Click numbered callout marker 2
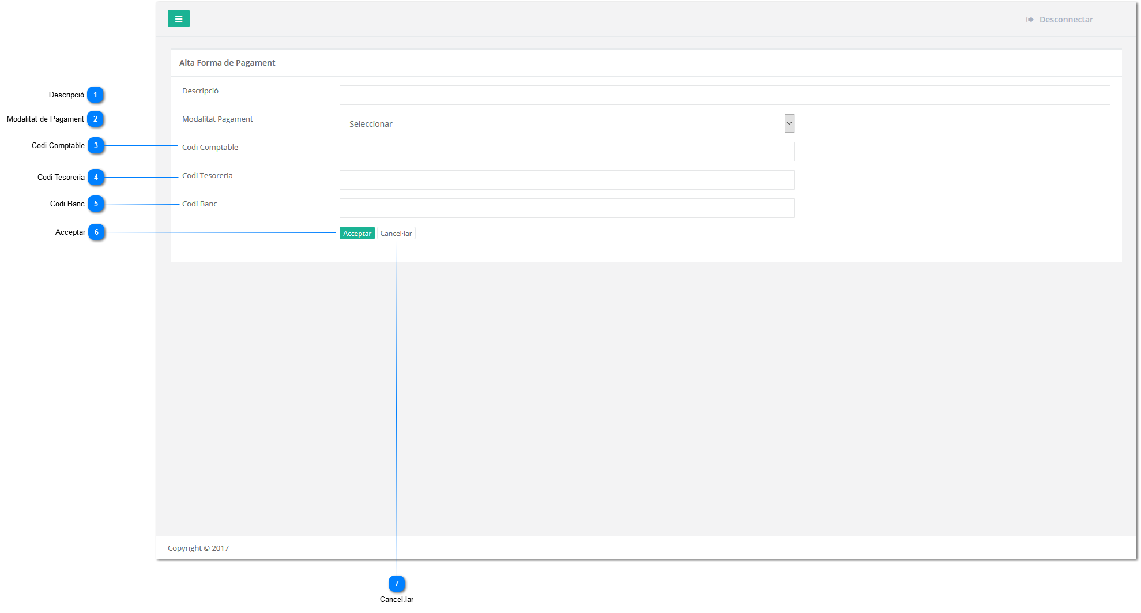This screenshot has height=613, width=1141. click(x=96, y=119)
